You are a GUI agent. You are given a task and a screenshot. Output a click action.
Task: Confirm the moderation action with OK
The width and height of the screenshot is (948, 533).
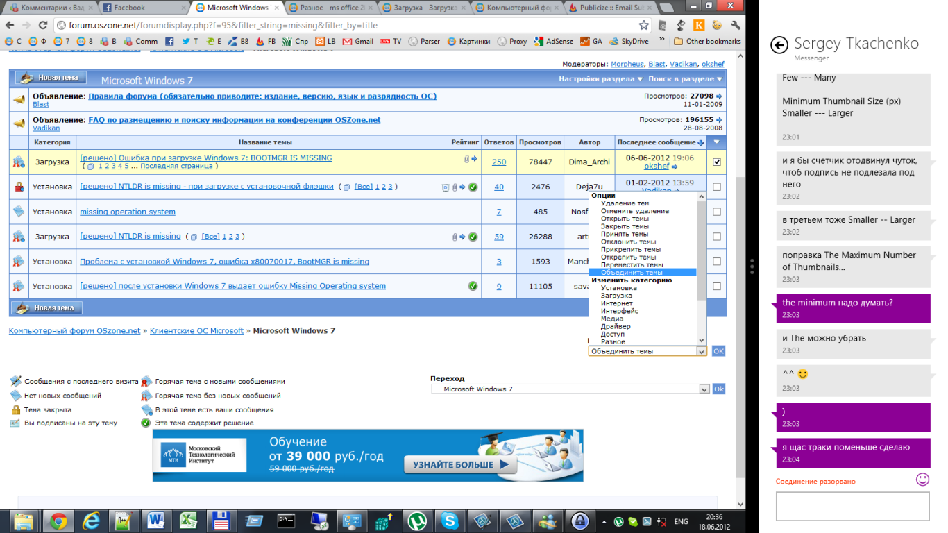tap(718, 351)
